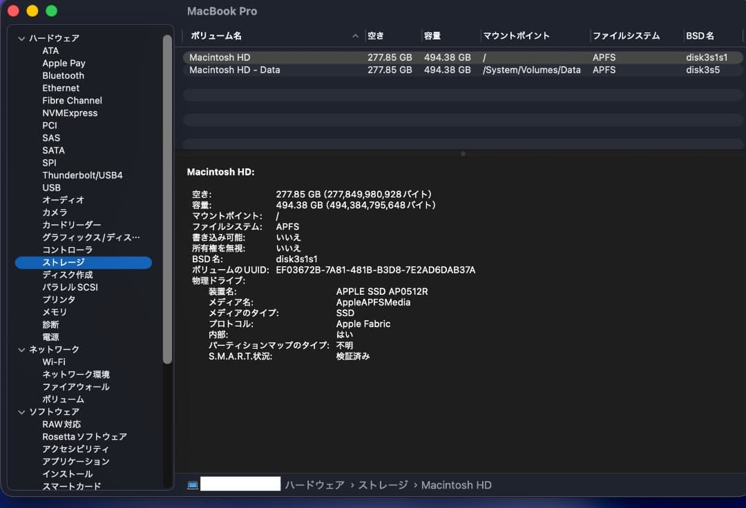Image resolution: width=746 pixels, height=508 pixels.
Task: Collapse the ソフトウェア section
Action: pos(22,411)
